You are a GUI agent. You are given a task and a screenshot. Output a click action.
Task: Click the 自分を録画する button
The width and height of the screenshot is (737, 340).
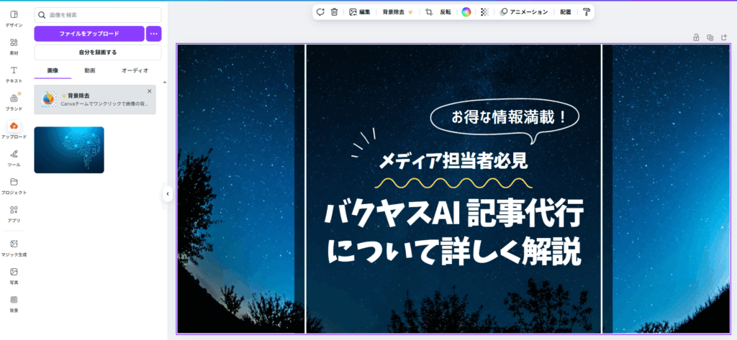(98, 52)
